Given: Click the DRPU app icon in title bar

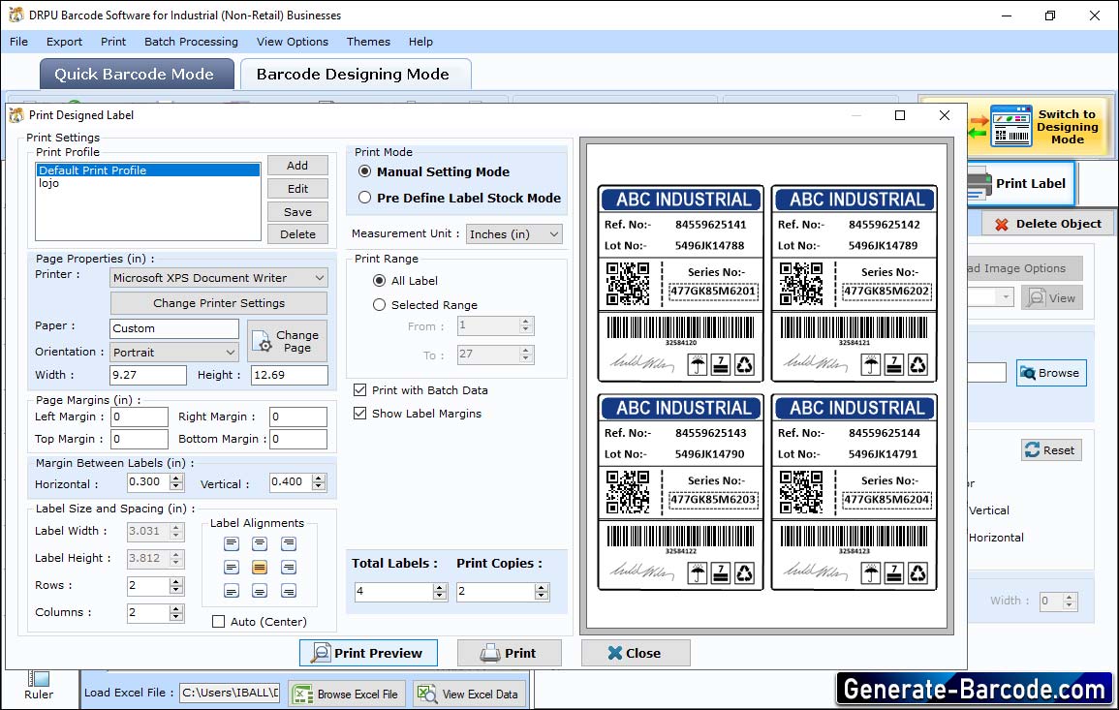Looking at the screenshot, I should point(16,15).
